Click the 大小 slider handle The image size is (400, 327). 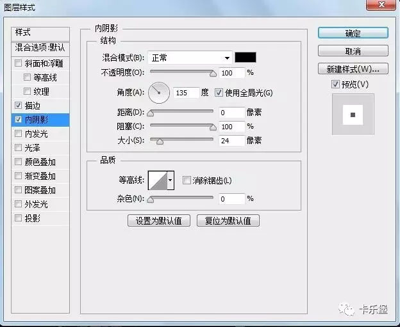[x=160, y=141]
